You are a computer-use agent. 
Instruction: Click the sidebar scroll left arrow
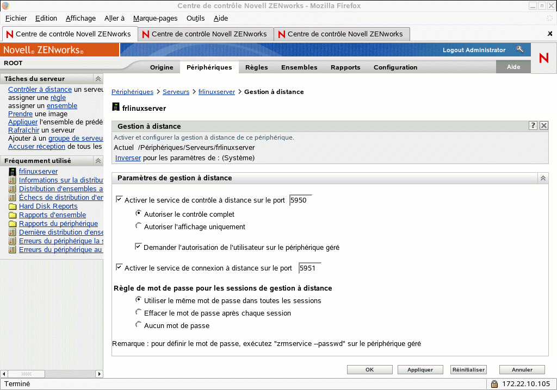point(4,374)
